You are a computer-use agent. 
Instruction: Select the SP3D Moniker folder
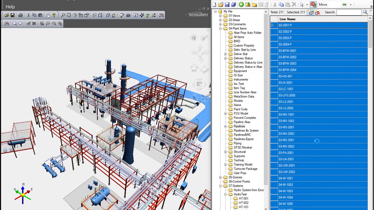(x=243, y=148)
